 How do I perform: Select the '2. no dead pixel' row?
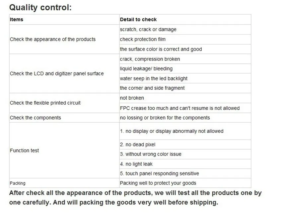tap(185, 145)
